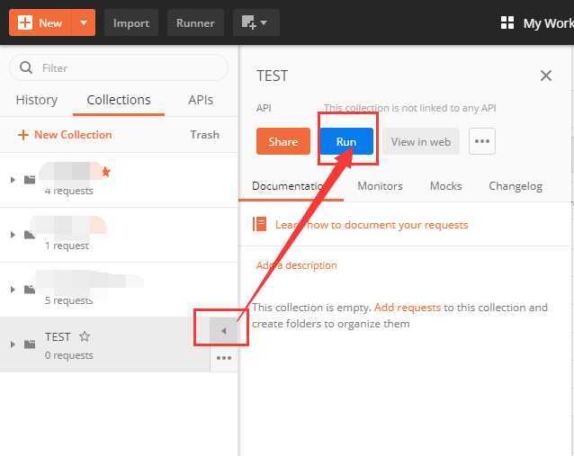Open the Trash link
Image resolution: width=574 pixels, height=456 pixels.
coord(204,135)
